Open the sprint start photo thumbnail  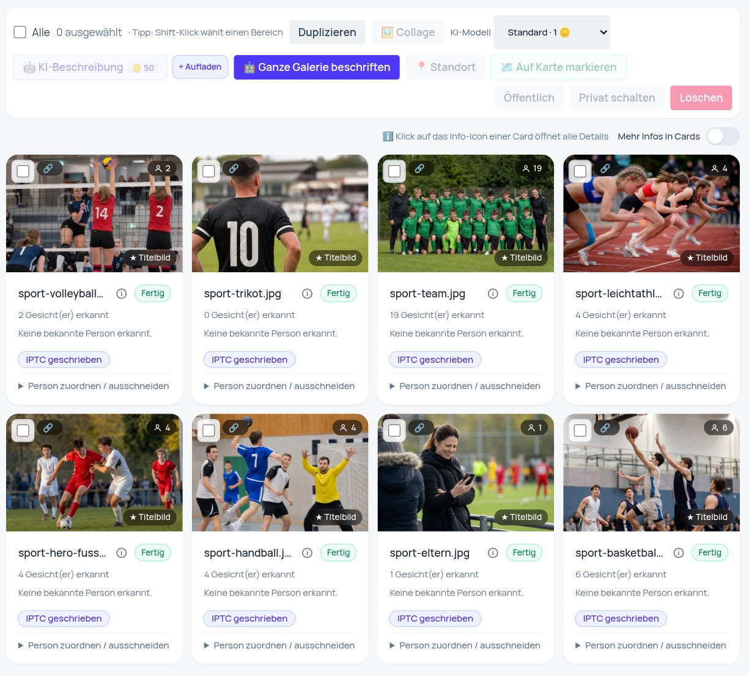[x=651, y=214]
